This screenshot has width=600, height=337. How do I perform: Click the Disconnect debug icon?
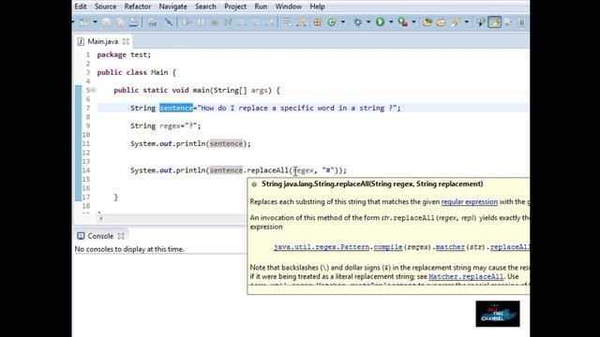(228, 22)
